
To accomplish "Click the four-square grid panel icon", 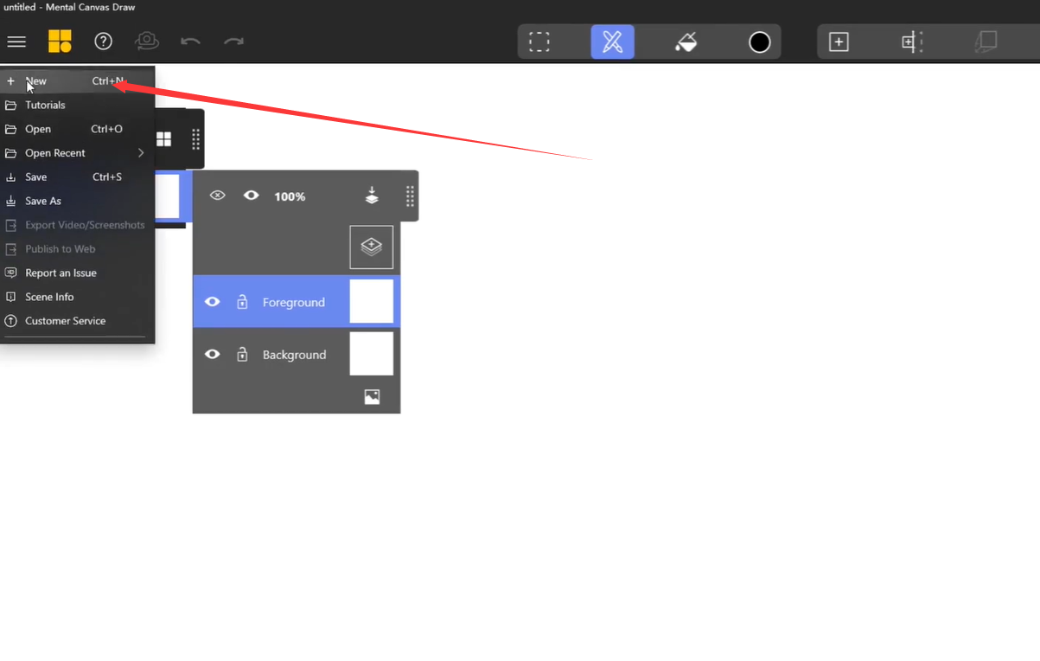I will pos(163,138).
